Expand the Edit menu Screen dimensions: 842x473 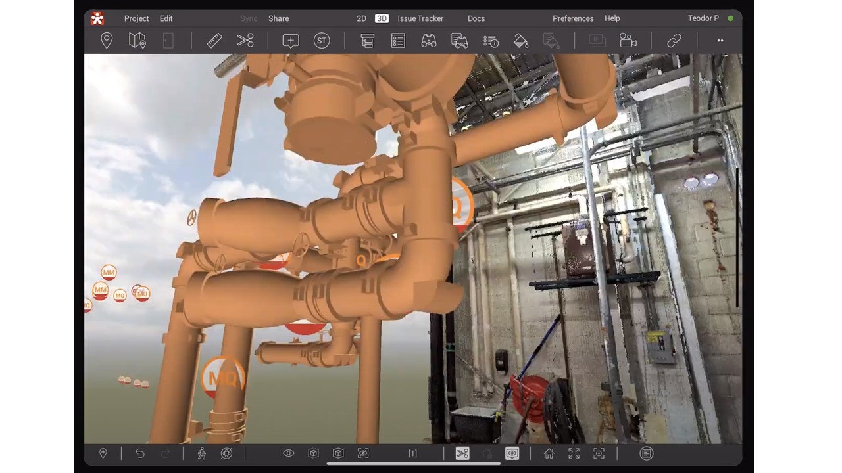point(166,18)
